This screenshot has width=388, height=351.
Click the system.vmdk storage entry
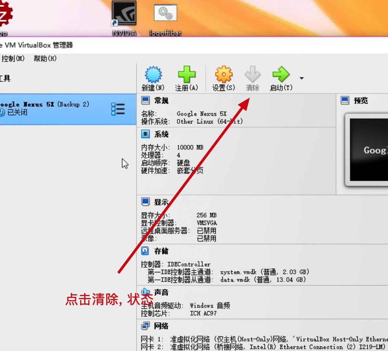(x=265, y=272)
